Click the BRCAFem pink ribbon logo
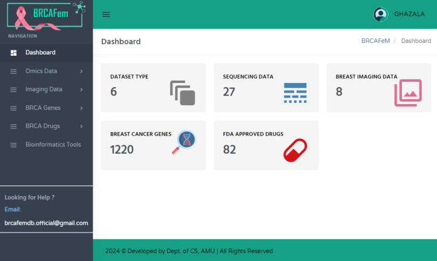 tap(46, 16)
